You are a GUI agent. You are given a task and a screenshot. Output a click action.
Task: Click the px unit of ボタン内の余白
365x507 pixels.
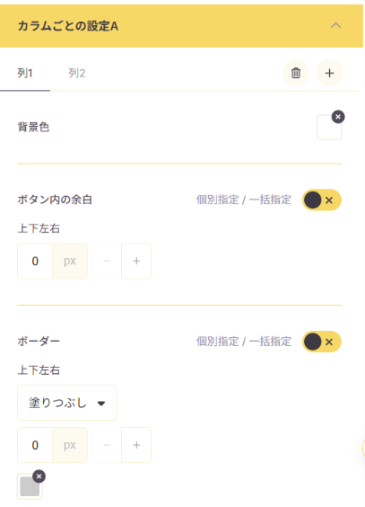[x=70, y=261]
